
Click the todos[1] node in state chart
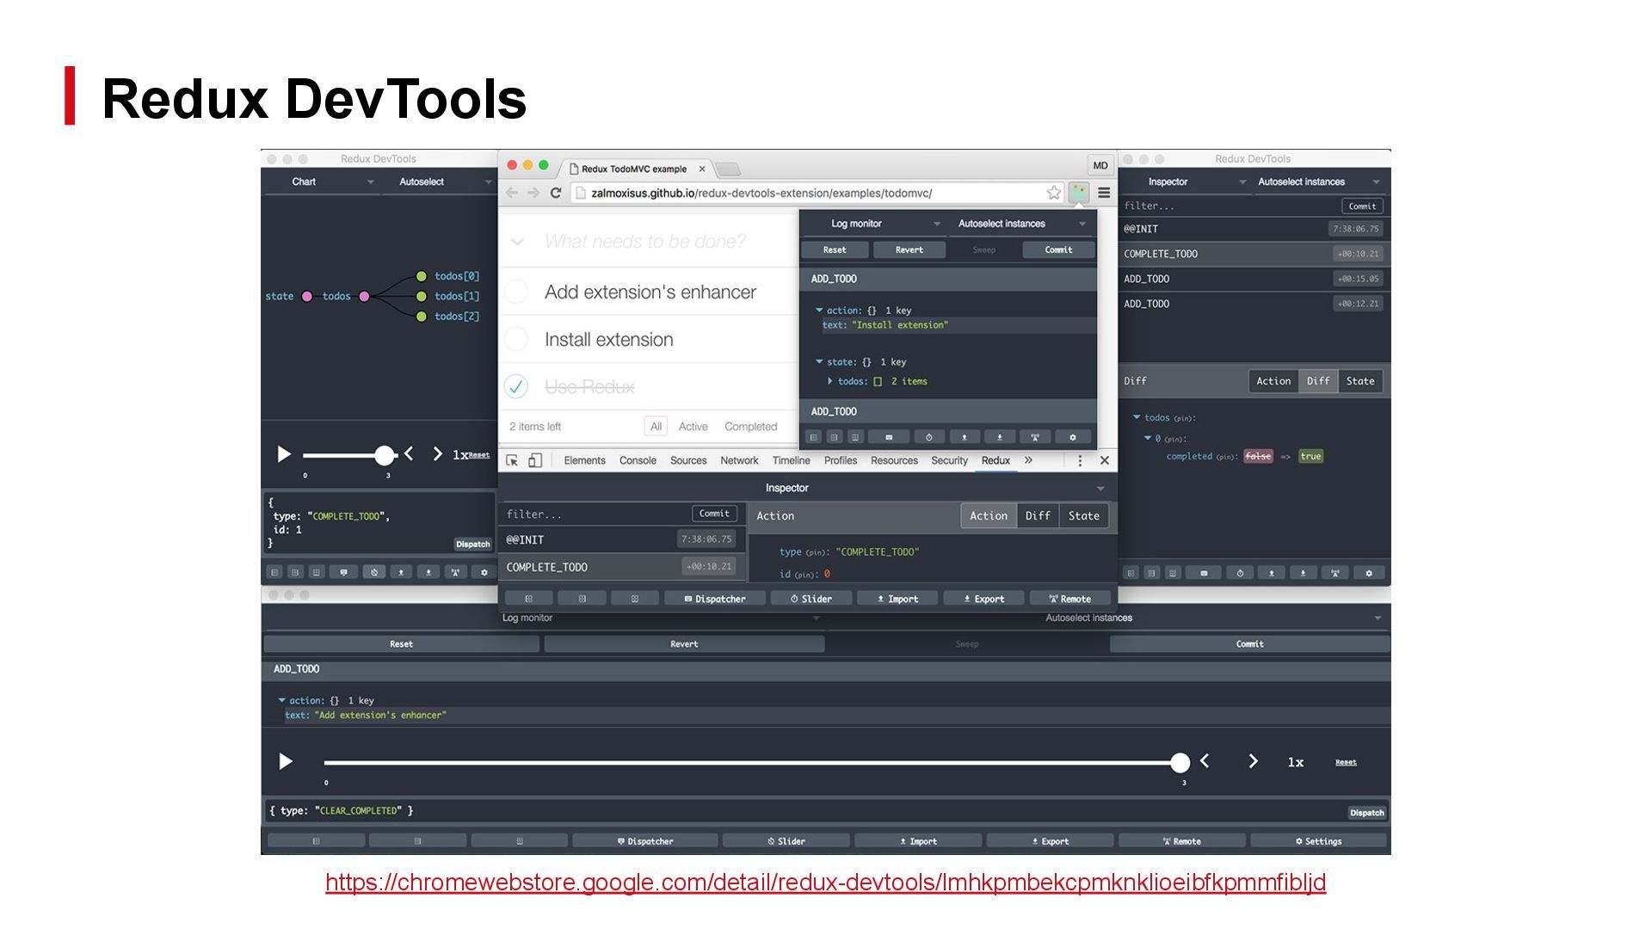[422, 296]
